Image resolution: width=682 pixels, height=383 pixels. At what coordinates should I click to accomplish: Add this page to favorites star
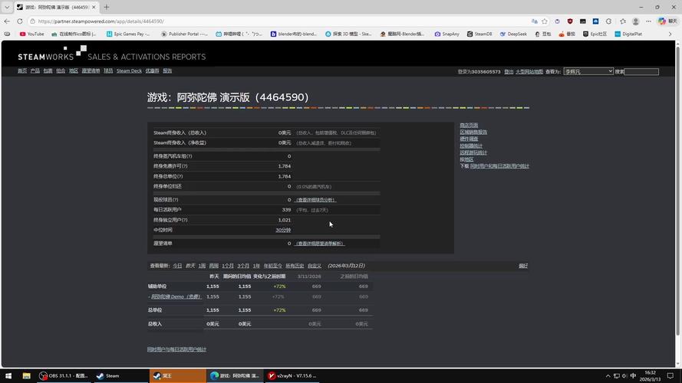point(545,21)
